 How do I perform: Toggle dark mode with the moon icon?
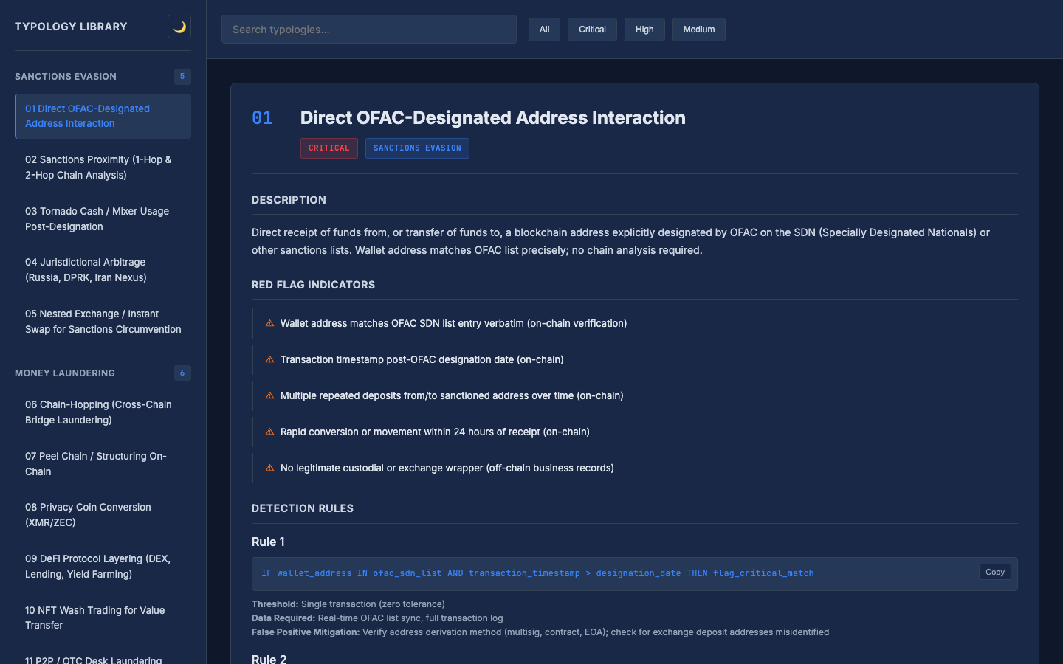179,27
